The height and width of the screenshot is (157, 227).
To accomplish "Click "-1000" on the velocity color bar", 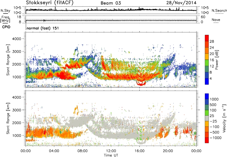I will click(x=215, y=138).
